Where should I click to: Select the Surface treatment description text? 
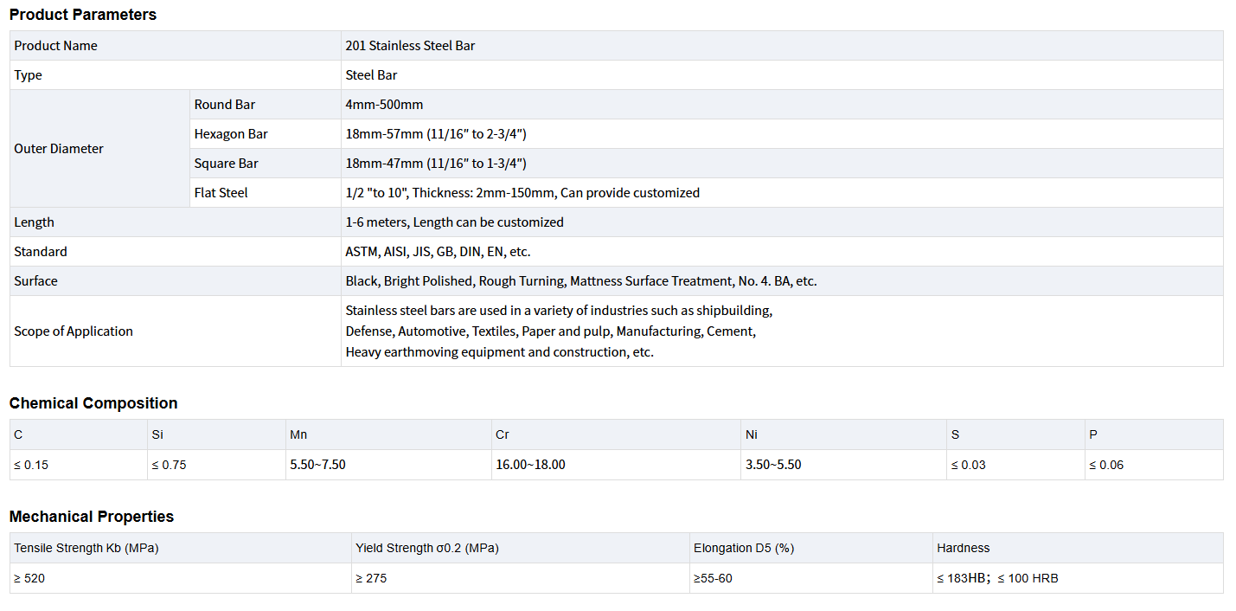(580, 281)
